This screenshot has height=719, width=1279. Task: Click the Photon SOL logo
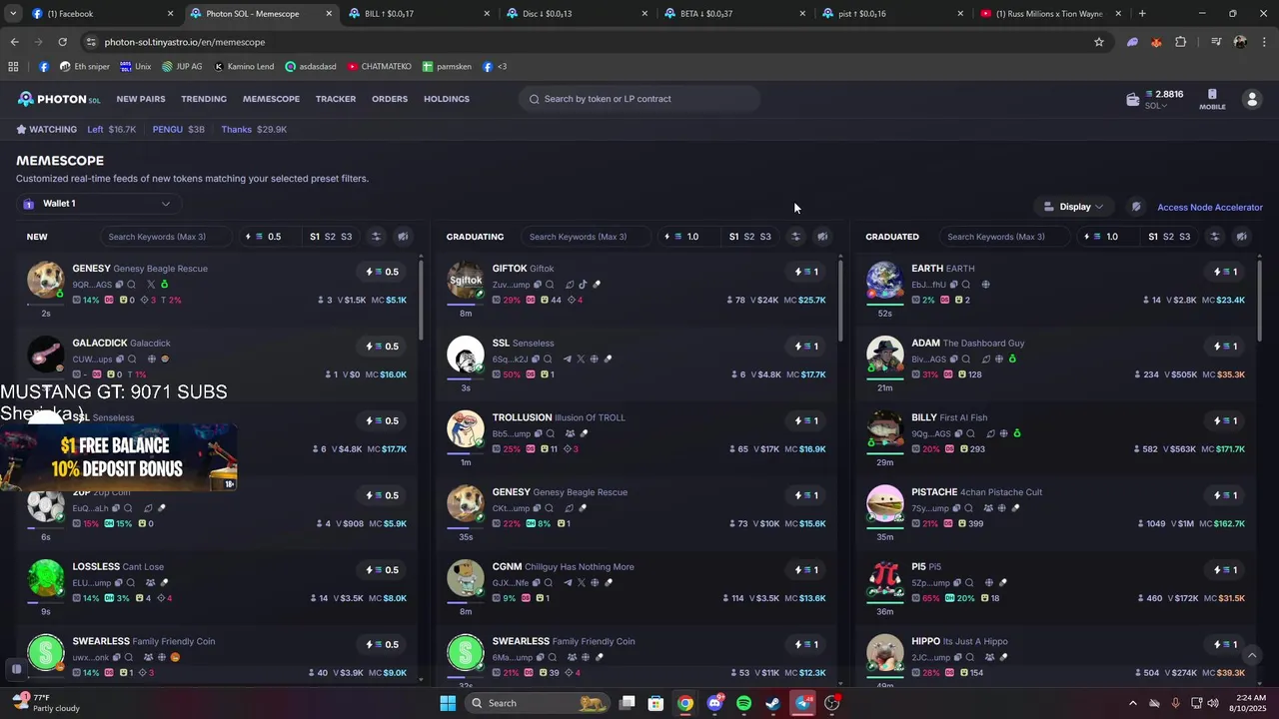click(59, 99)
